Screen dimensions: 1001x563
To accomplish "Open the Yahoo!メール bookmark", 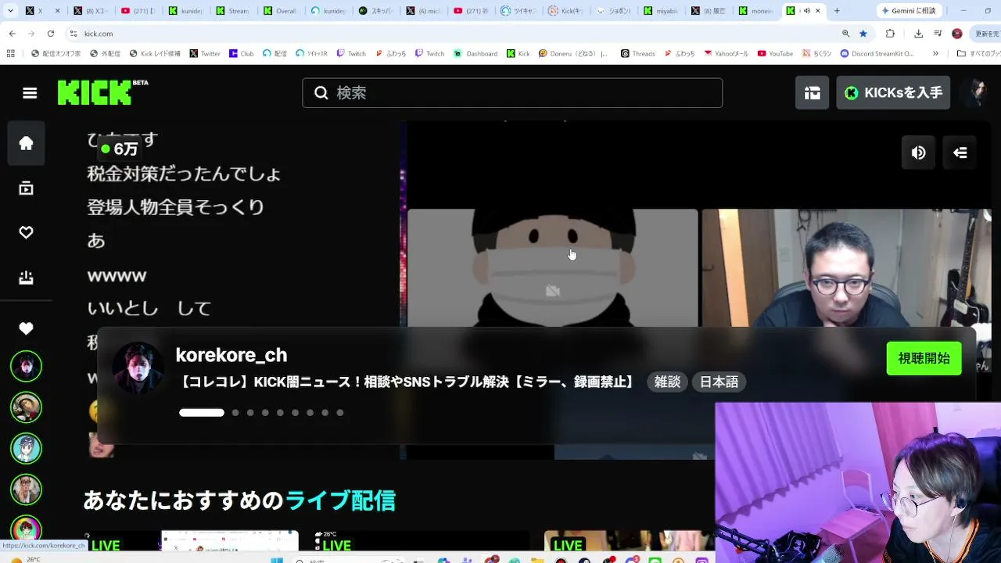I will tap(727, 54).
